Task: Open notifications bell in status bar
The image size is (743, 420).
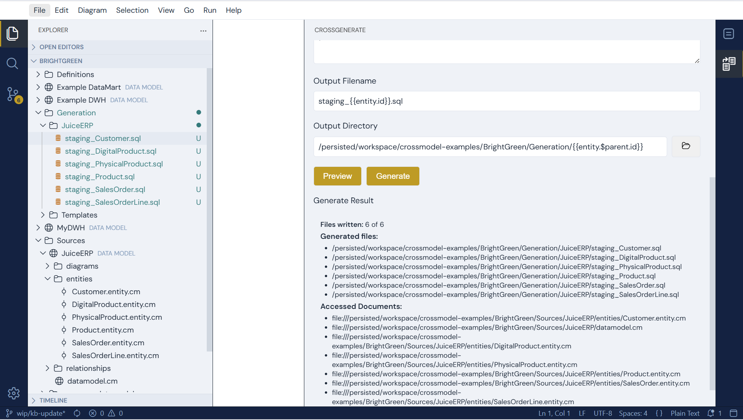Action: [714, 413]
